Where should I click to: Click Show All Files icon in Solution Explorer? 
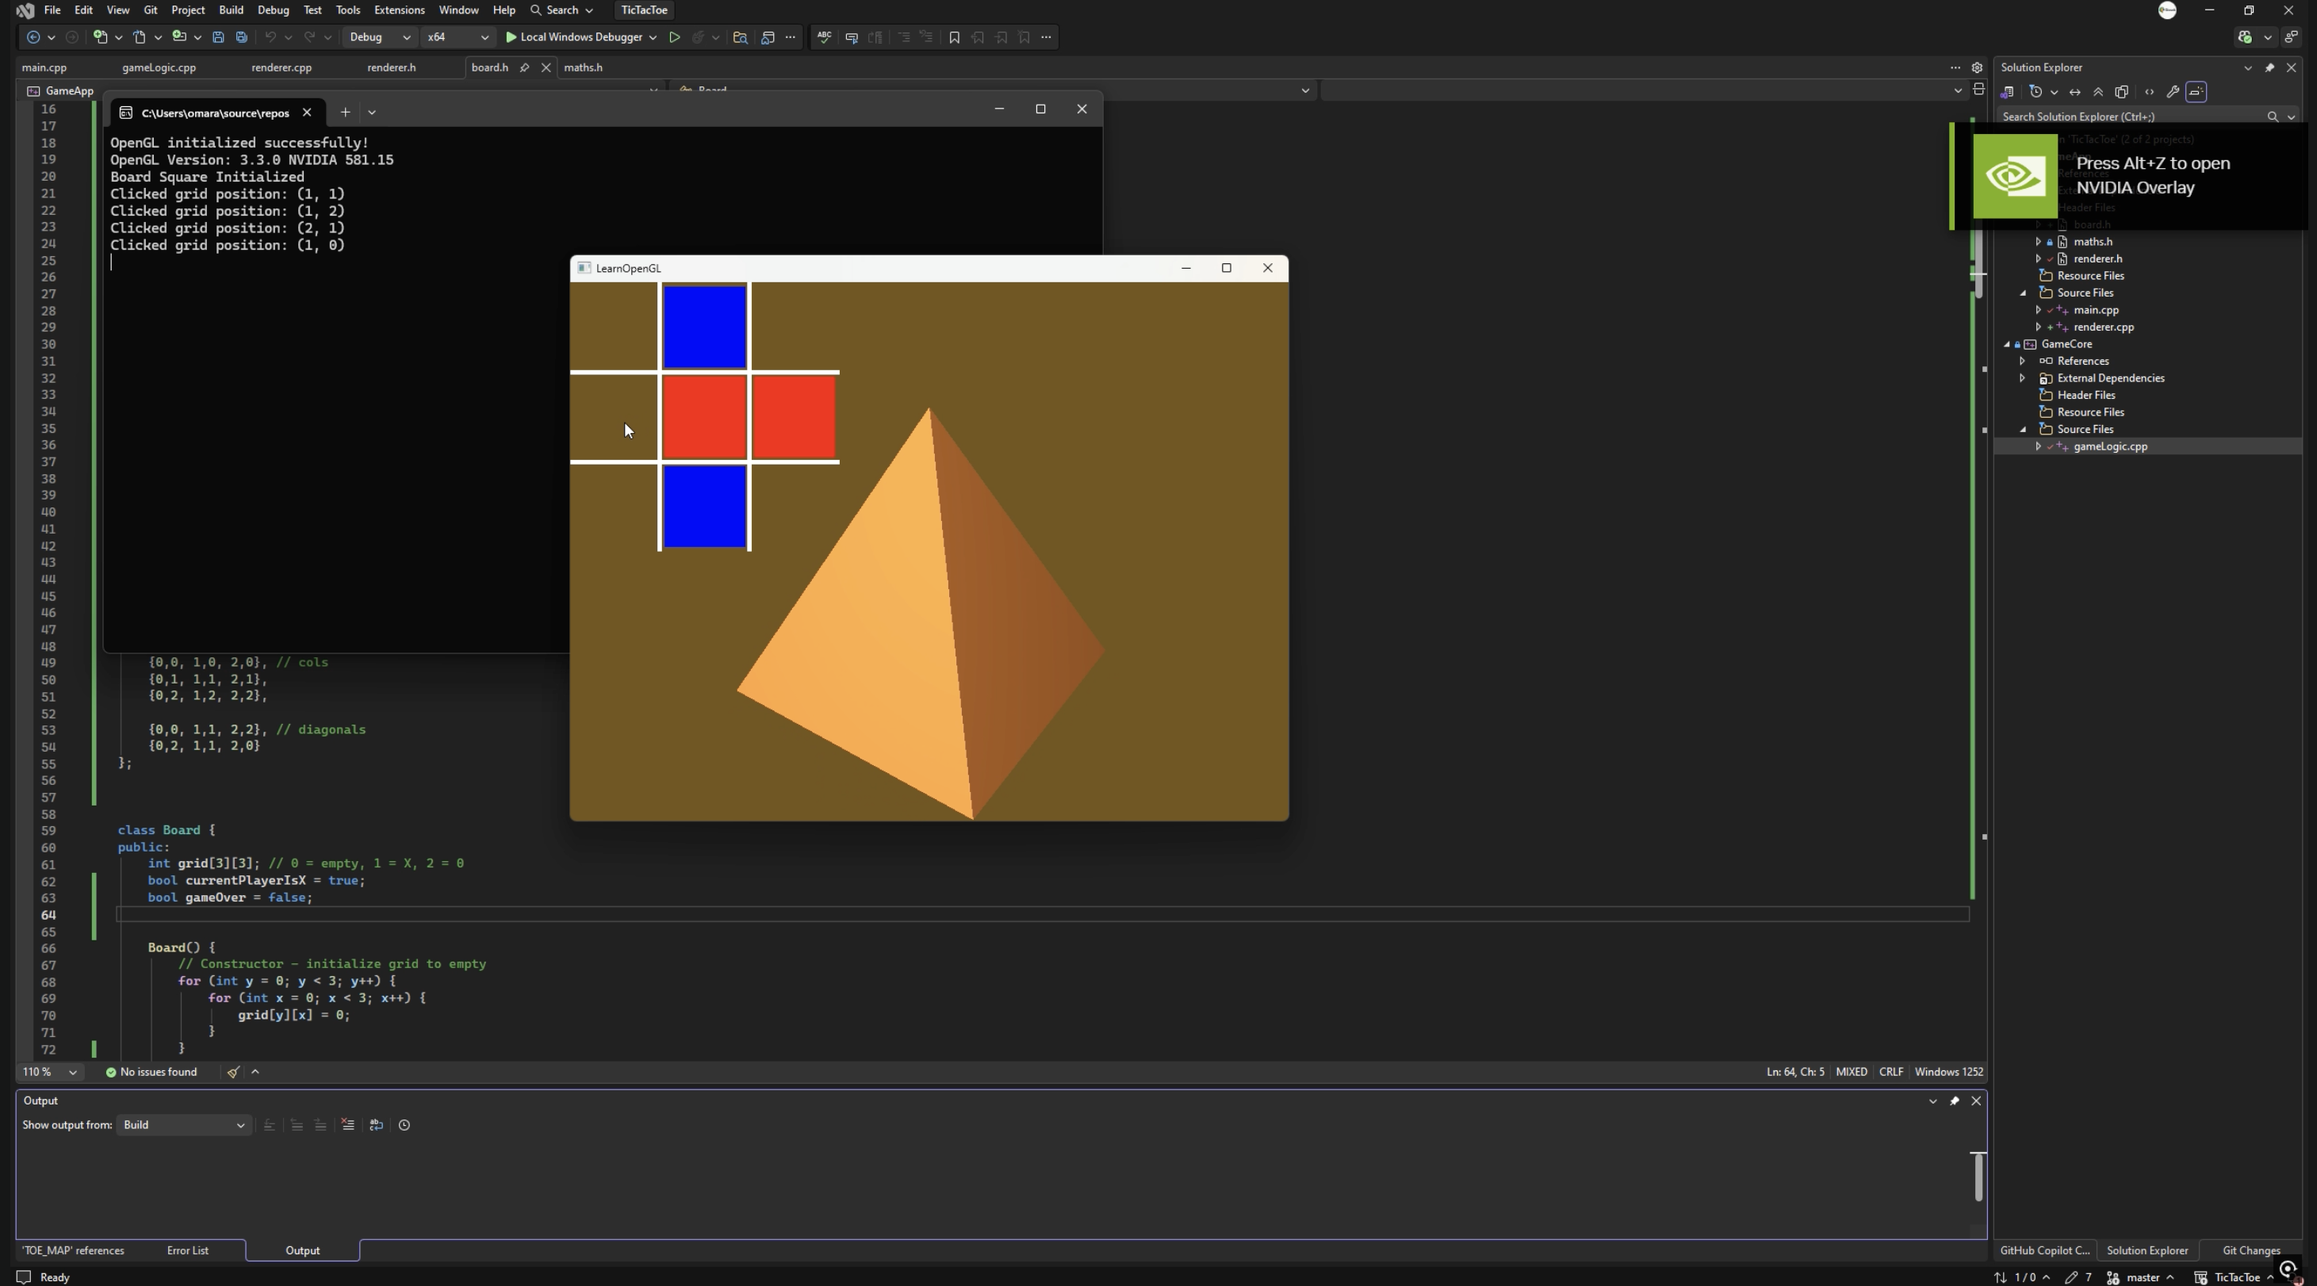(2122, 92)
